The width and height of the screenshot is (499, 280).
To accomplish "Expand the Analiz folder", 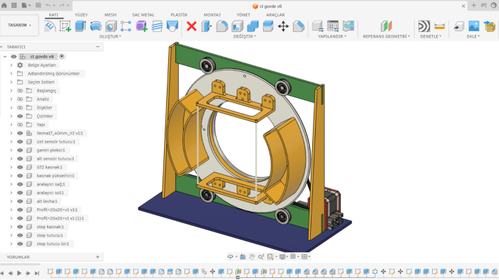I will (x=11, y=99).
